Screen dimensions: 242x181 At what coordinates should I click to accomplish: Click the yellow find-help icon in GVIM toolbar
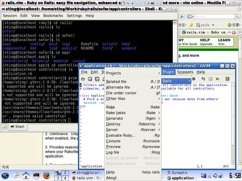coord(218,79)
